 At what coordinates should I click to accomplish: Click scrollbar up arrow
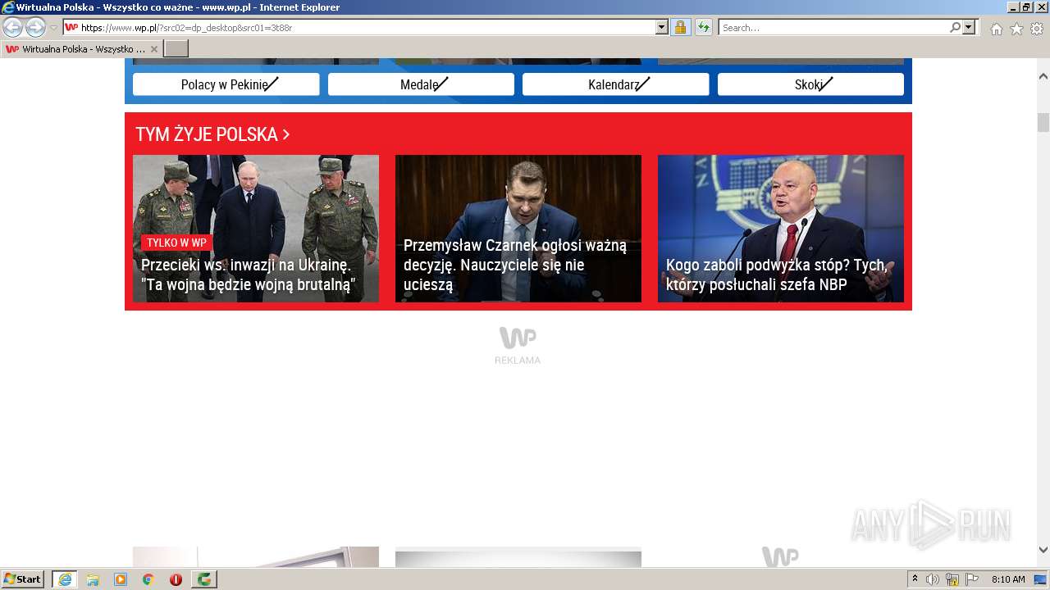click(1043, 76)
